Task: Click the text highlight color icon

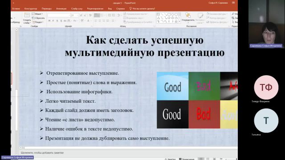Action: click(x=82, y=21)
